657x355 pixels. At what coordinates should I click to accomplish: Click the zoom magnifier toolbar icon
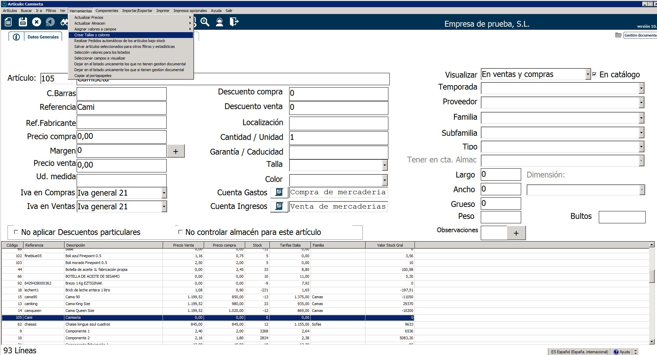coord(205,22)
